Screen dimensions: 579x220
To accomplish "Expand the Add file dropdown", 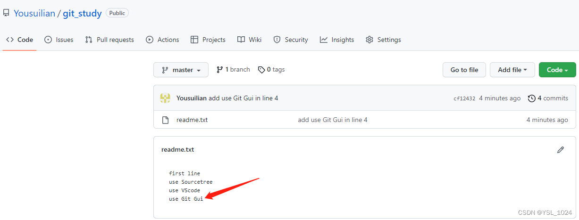I will click(512, 70).
